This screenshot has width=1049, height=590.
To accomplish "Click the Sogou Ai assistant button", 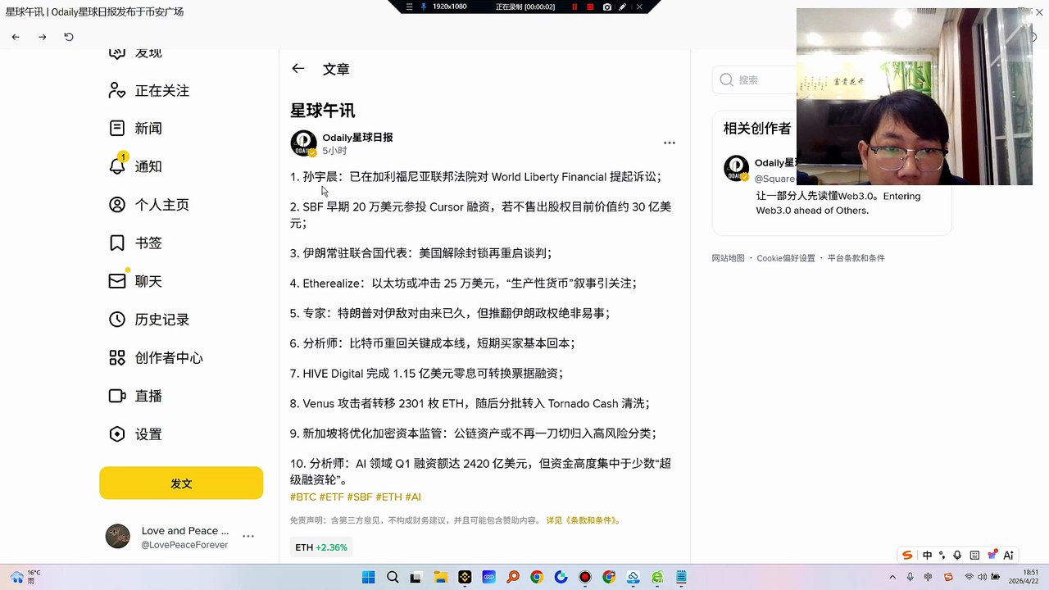I will [1009, 555].
